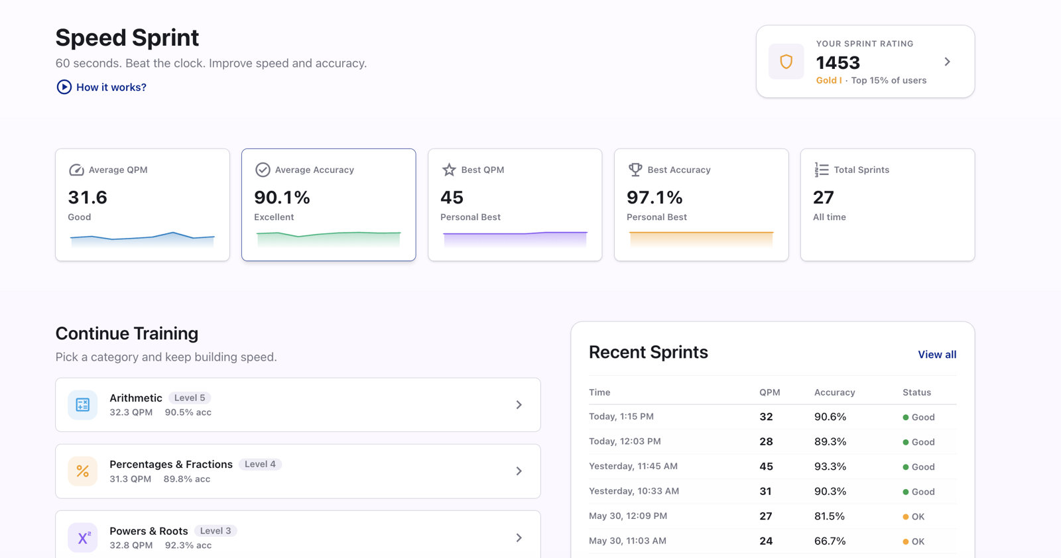
Task: Expand sprint rating card with chevron
Action: pos(947,62)
